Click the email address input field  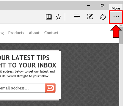pyautogui.click(x=22, y=88)
